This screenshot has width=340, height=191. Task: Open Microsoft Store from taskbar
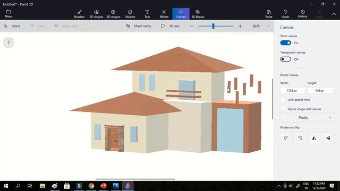coord(67,186)
